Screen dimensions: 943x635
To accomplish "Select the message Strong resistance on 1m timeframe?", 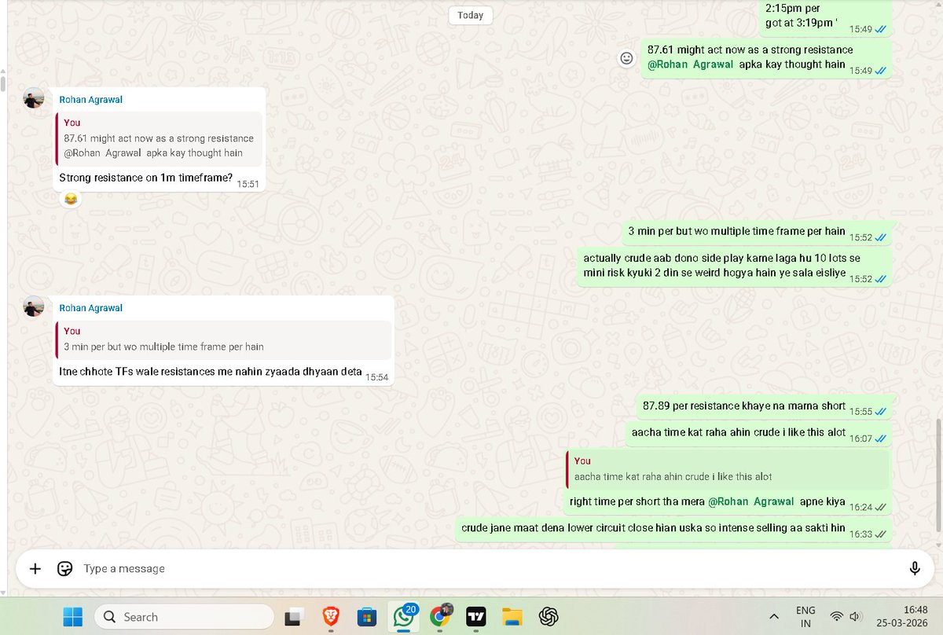I will coord(146,178).
